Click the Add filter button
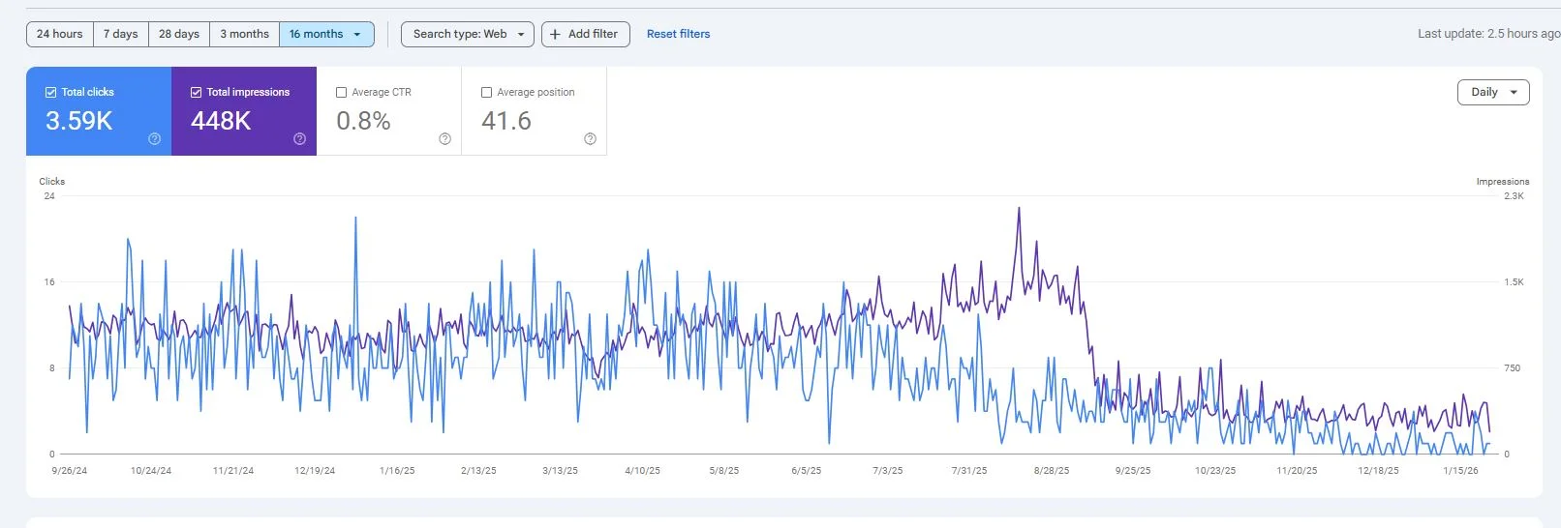Screen dimensions: 1561x528 585,34
